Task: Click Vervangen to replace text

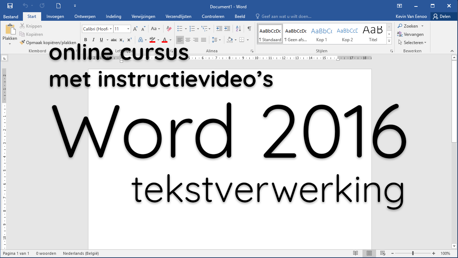Action: tap(410, 34)
